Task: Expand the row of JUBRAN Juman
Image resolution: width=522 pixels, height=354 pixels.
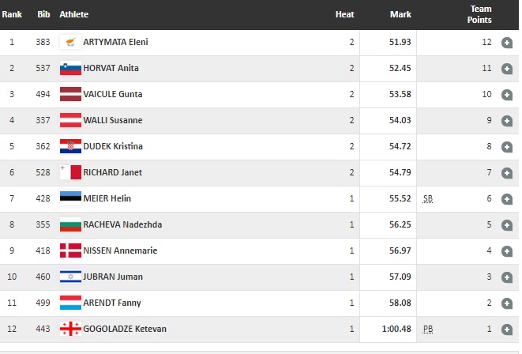Action: click(507, 277)
